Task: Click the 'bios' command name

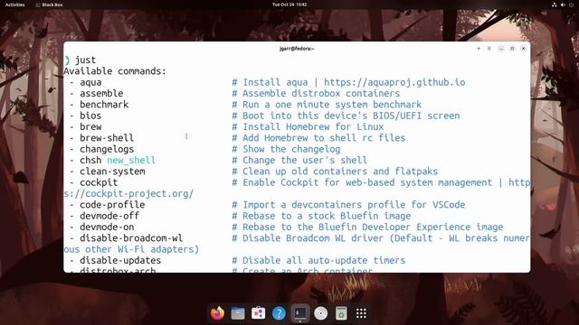Action: pyautogui.click(x=90, y=116)
